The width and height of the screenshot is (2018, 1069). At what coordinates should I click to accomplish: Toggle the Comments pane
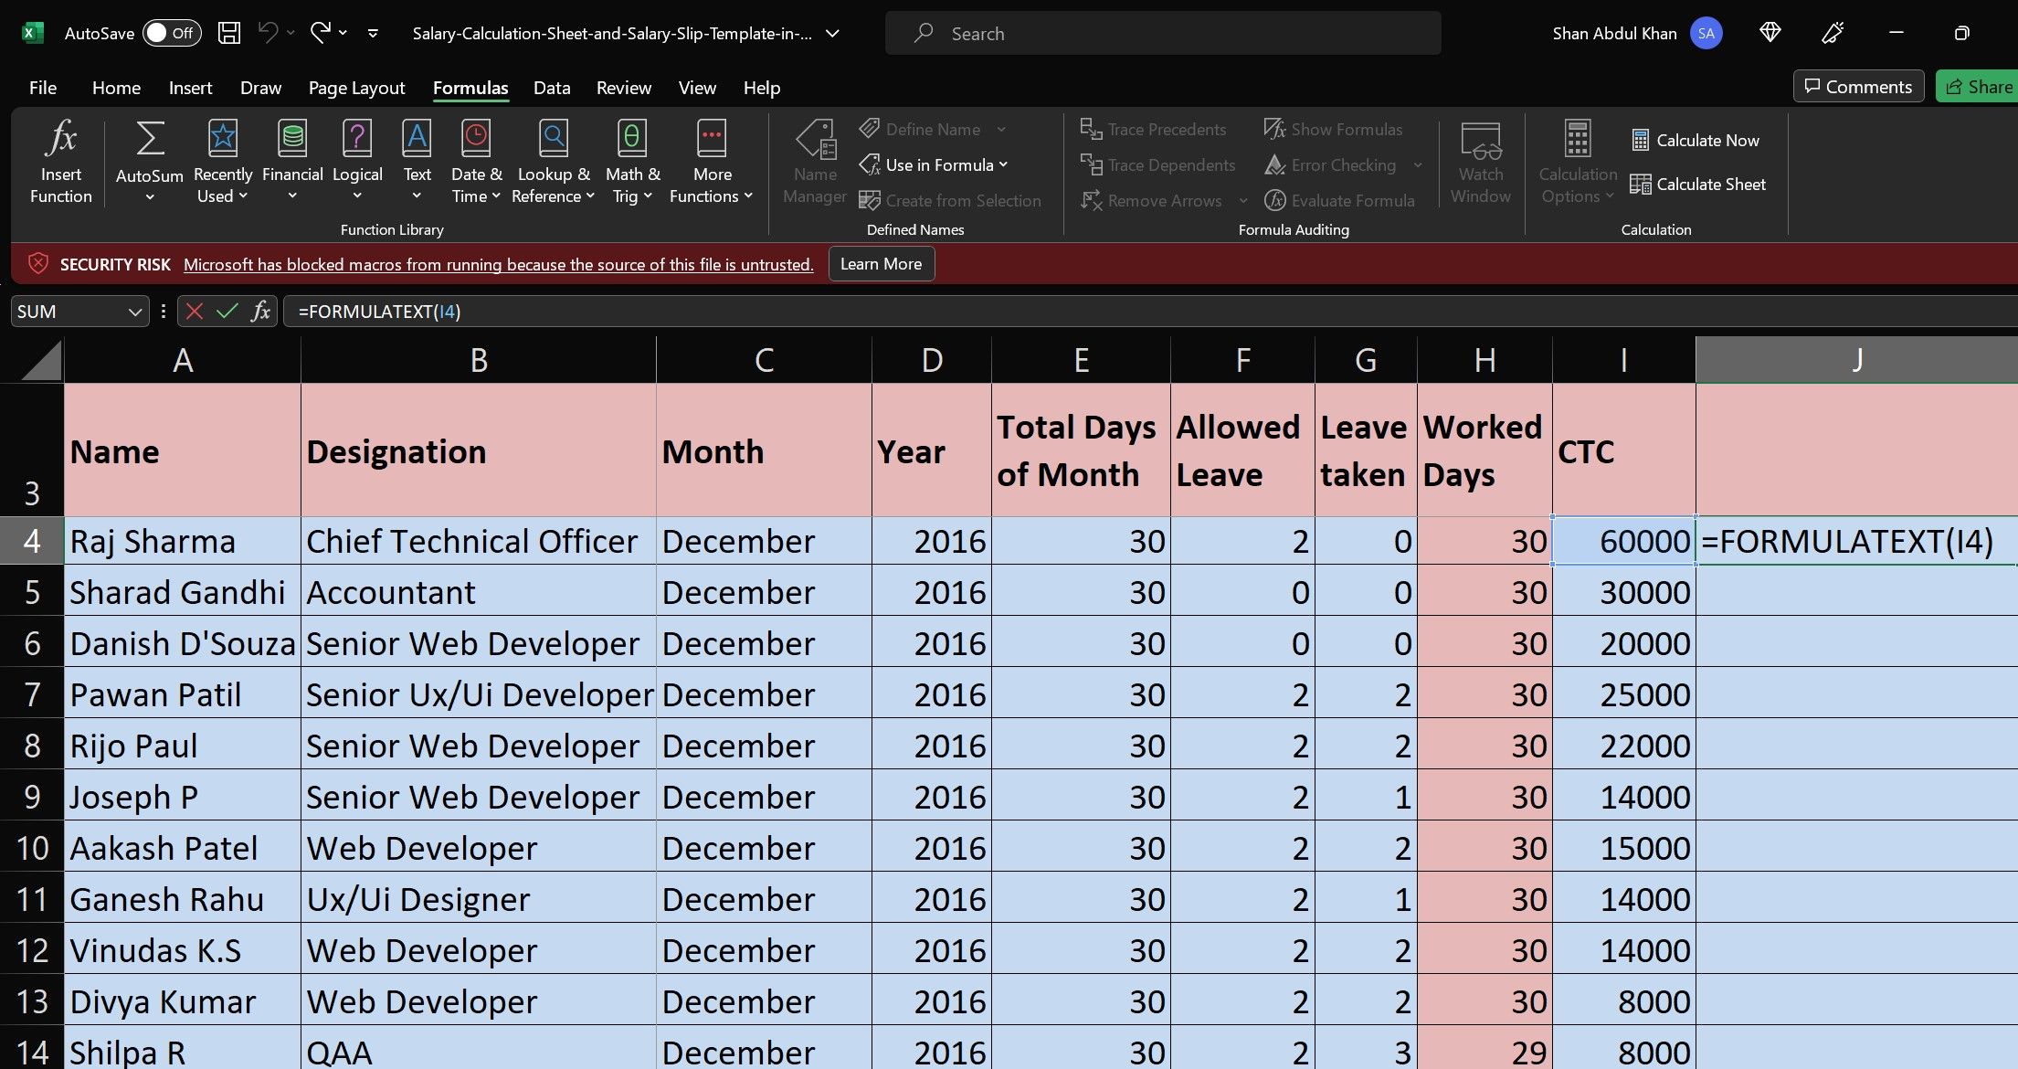pyautogui.click(x=1858, y=86)
